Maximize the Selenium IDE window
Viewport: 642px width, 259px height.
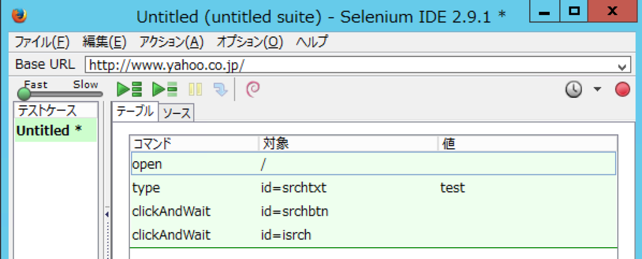[x=574, y=11]
